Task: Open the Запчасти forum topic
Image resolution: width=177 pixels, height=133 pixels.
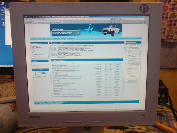Action: (56, 80)
